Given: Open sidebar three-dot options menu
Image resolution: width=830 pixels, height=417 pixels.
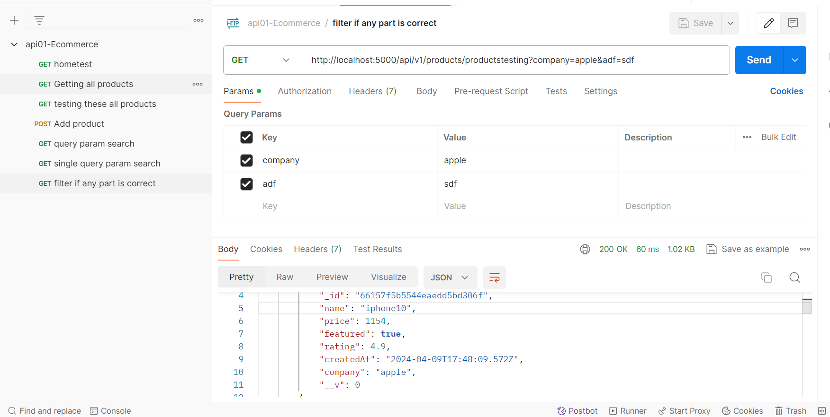Looking at the screenshot, I should 198,20.
